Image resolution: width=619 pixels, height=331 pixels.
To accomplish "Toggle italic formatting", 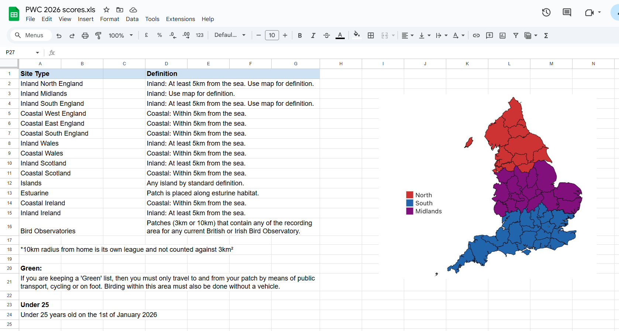I will (313, 35).
